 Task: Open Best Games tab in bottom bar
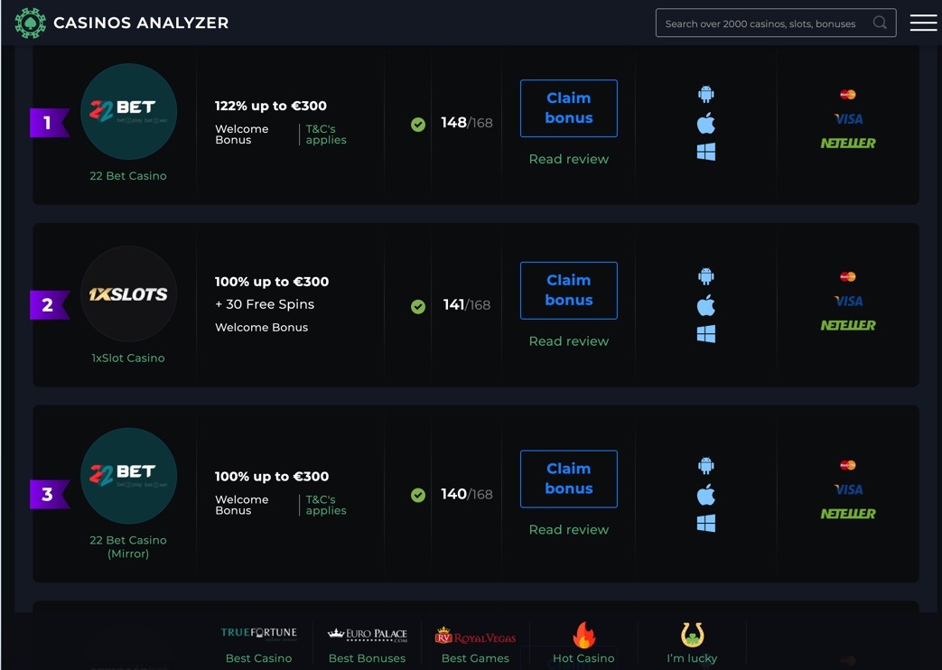(475, 644)
